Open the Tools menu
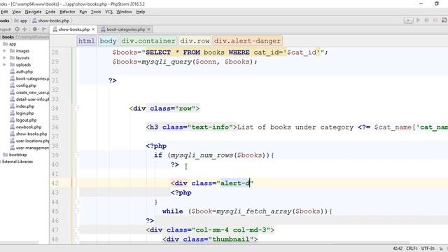This screenshot has width=448, height=252. point(96,12)
